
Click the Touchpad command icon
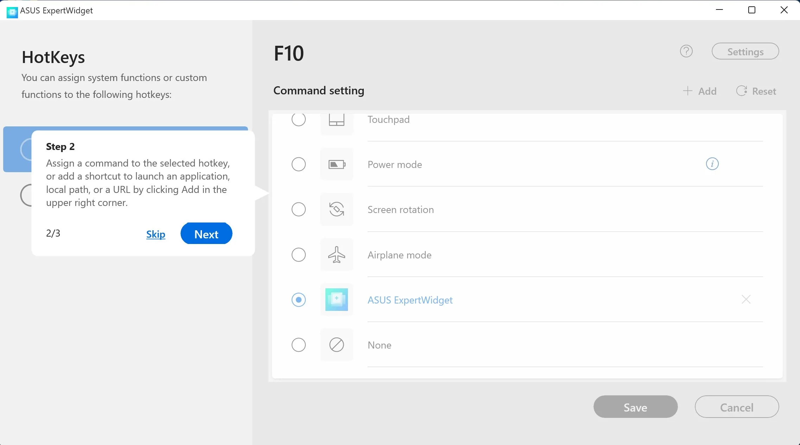coord(337,120)
